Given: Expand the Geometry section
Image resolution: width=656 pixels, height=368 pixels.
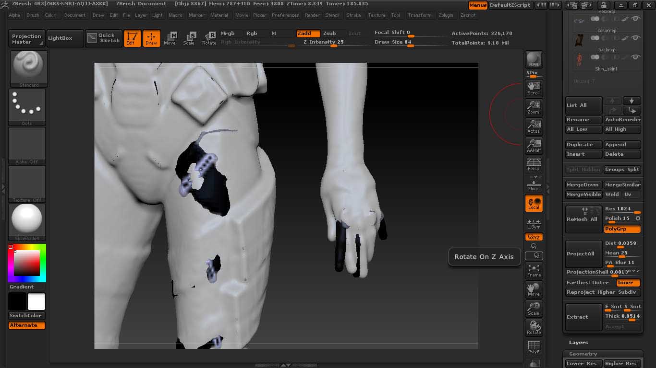Looking at the screenshot, I should pos(583,354).
